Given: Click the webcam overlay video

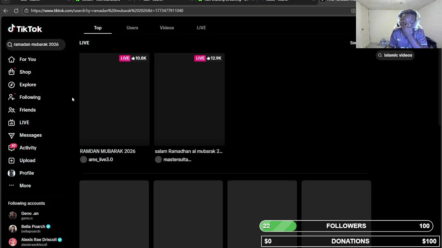Looking at the screenshot, I should (399, 24).
